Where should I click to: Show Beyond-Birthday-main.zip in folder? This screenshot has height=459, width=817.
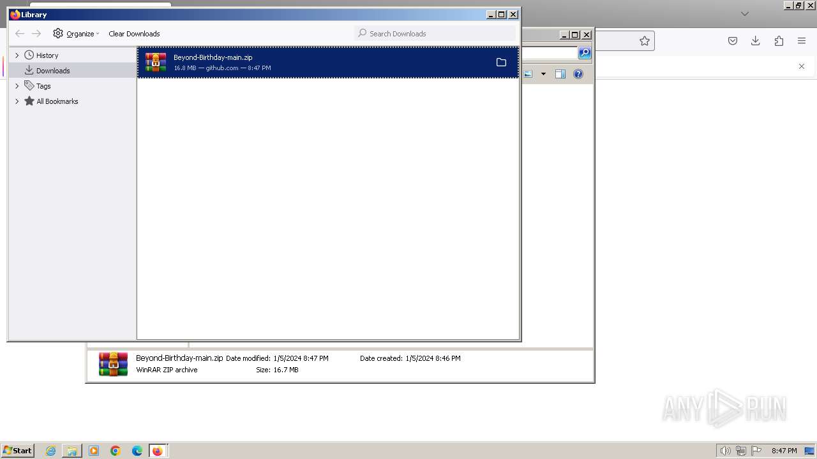tap(501, 62)
